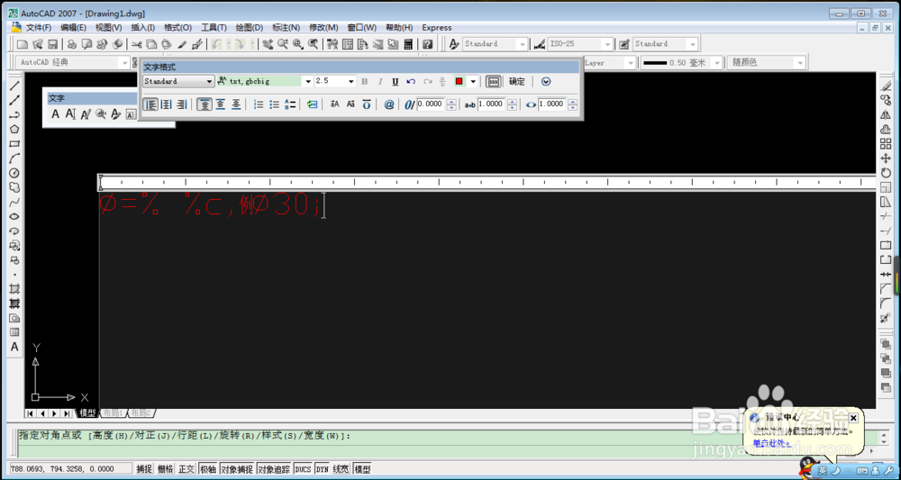Image resolution: width=901 pixels, height=480 pixels.
Task: Switch to the 模型 tab
Action: coord(87,412)
